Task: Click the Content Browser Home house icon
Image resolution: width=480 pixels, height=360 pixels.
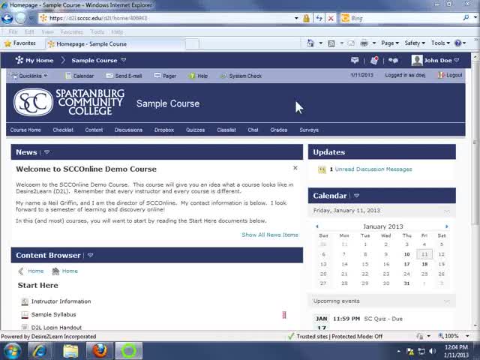Action: 55,271
